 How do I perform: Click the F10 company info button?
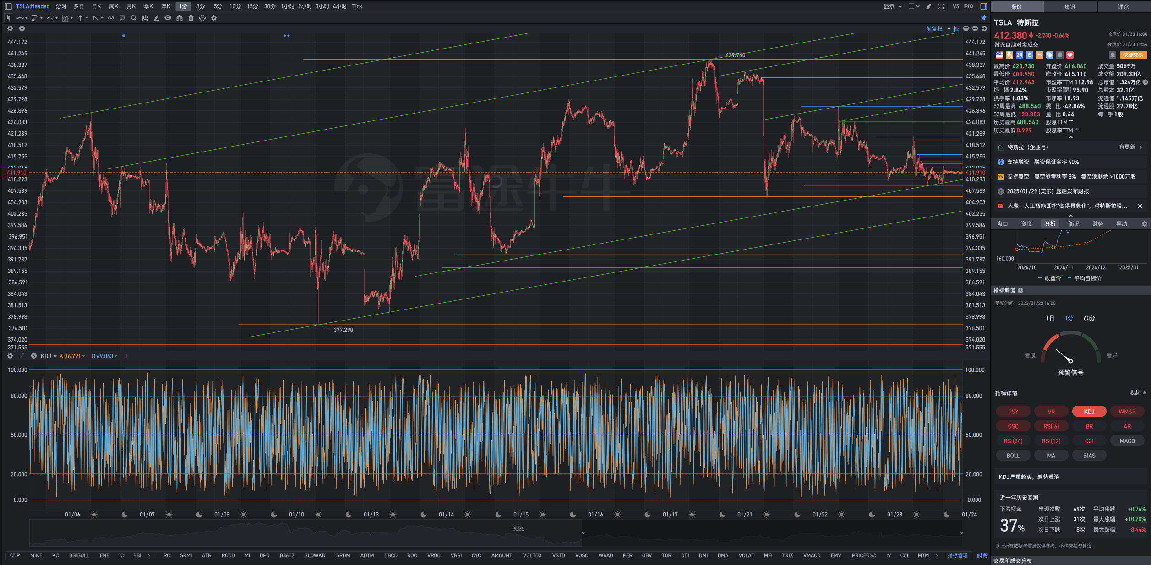pyautogui.click(x=968, y=6)
